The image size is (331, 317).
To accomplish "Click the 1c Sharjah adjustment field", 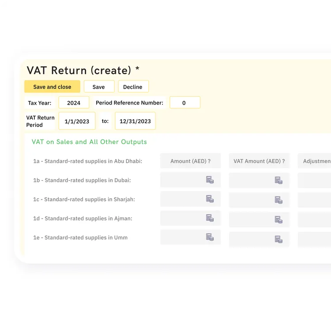I will pos(314,200).
